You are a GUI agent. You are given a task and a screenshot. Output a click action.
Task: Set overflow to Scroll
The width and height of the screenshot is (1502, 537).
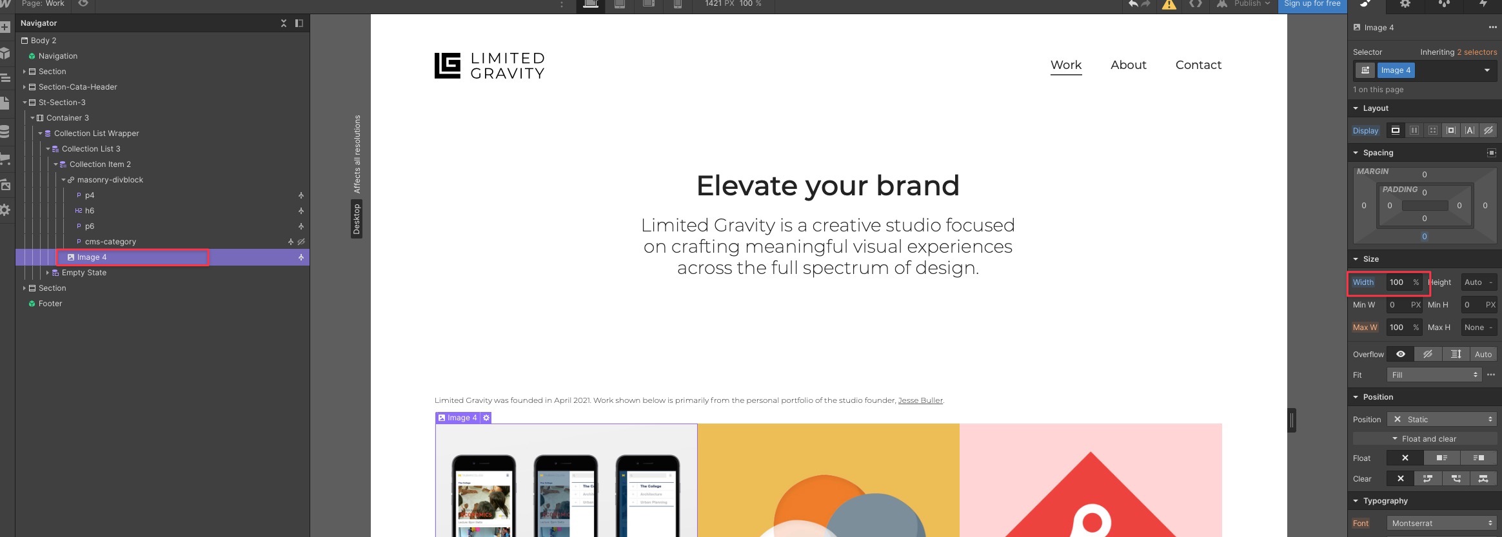point(1456,354)
